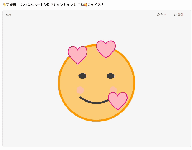Click the right dark eye of the smiley

[x=111, y=76]
